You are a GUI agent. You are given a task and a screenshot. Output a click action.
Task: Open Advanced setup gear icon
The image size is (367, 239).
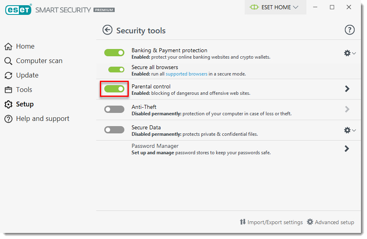pyautogui.click(x=310, y=222)
